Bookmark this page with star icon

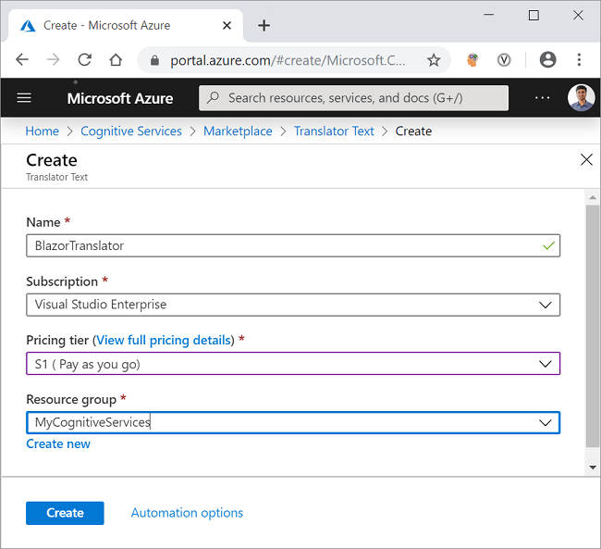tap(434, 60)
